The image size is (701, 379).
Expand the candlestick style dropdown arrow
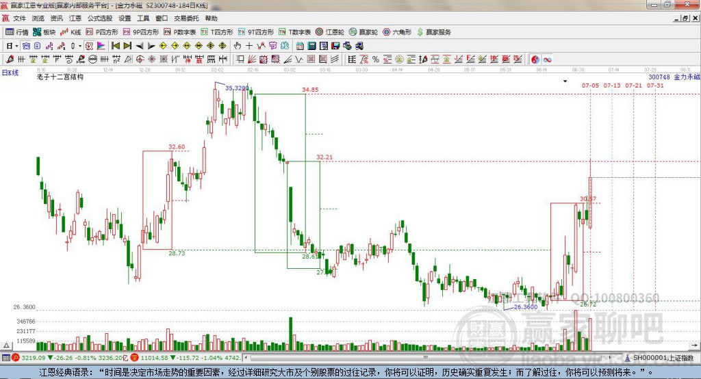coord(80,46)
